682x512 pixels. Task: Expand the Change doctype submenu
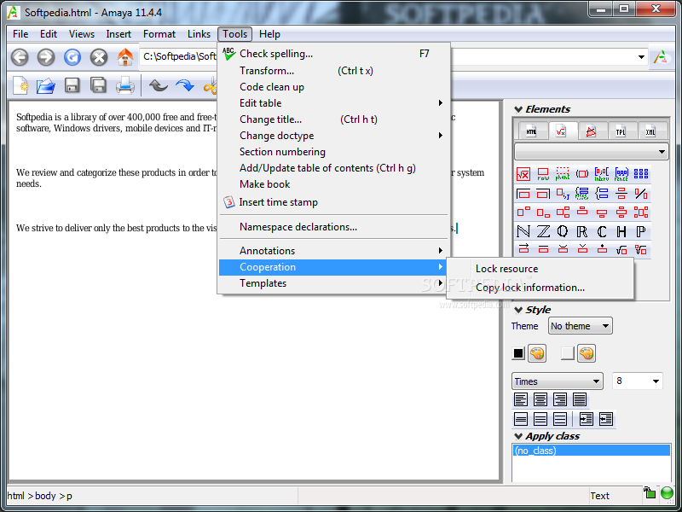pyautogui.click(x=334, y=136)
